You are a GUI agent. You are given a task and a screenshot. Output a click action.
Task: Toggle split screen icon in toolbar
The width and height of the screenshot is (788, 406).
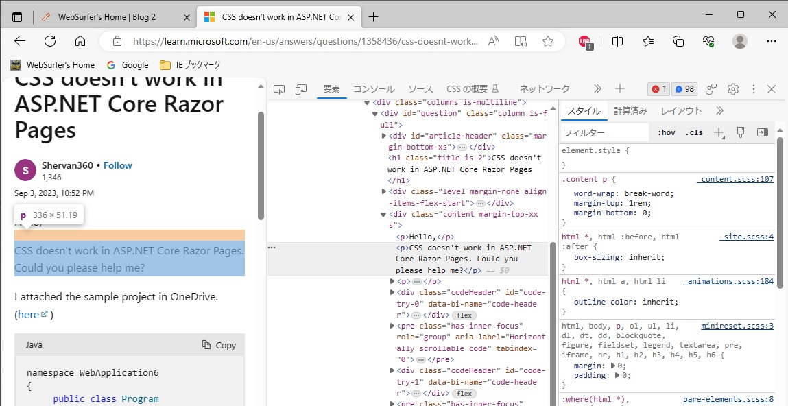(618, 41)
